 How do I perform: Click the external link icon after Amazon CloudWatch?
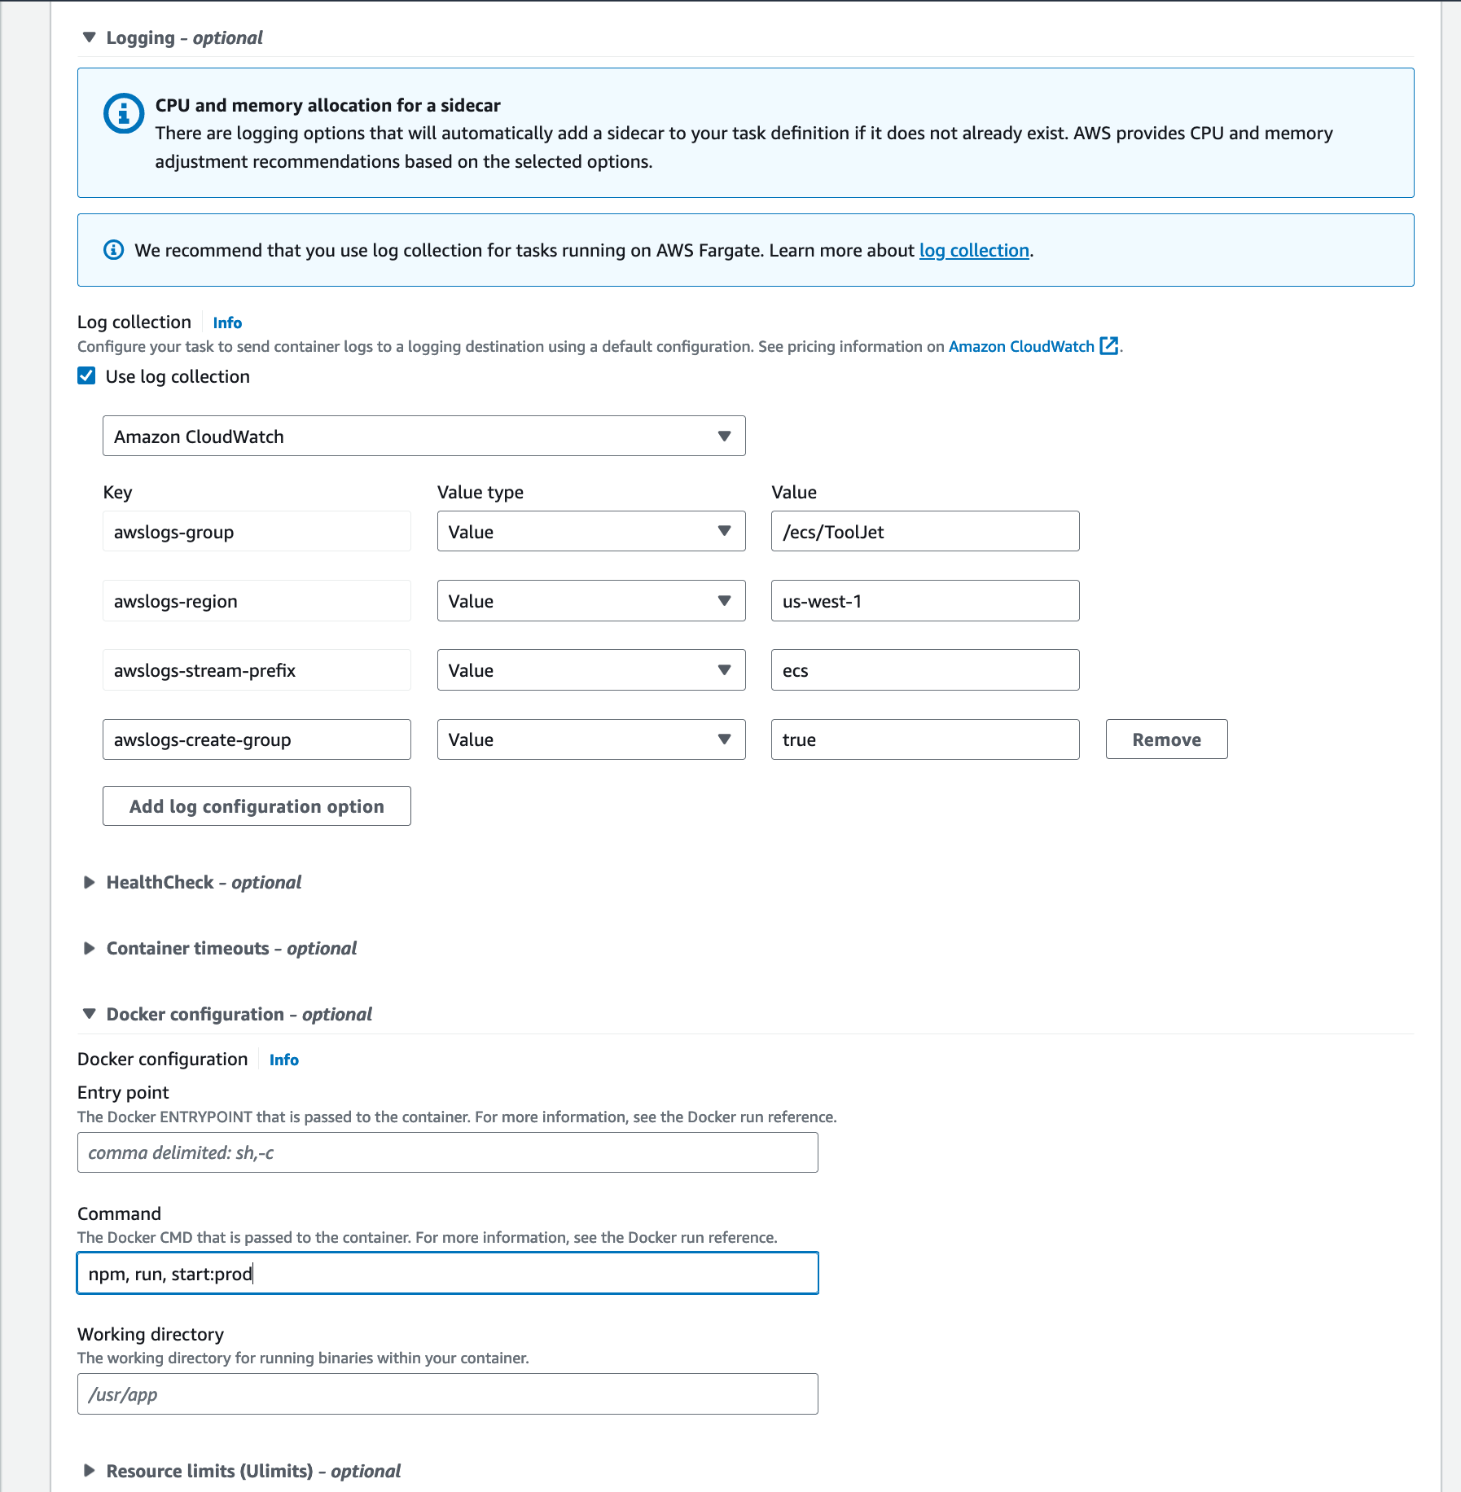click(1108, 346)
